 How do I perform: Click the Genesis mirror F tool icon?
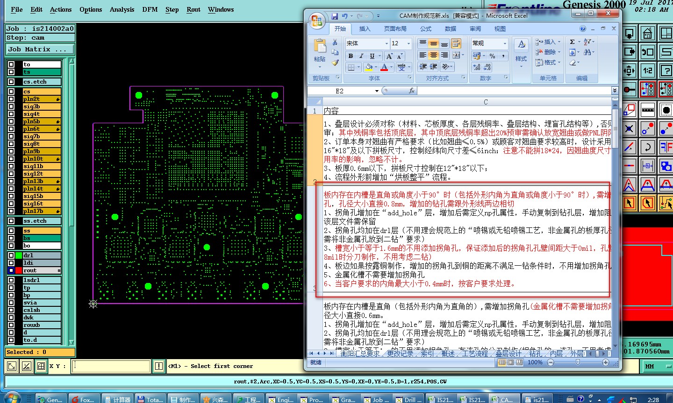(666, 148)
